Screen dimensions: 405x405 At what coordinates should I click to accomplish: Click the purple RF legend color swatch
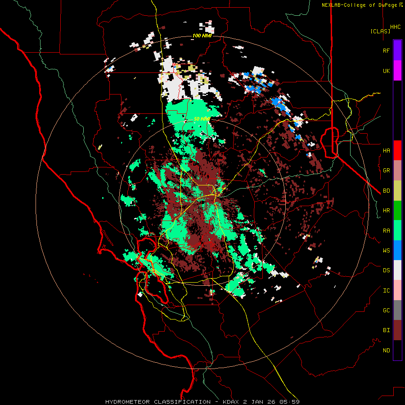tap(397, 50)
